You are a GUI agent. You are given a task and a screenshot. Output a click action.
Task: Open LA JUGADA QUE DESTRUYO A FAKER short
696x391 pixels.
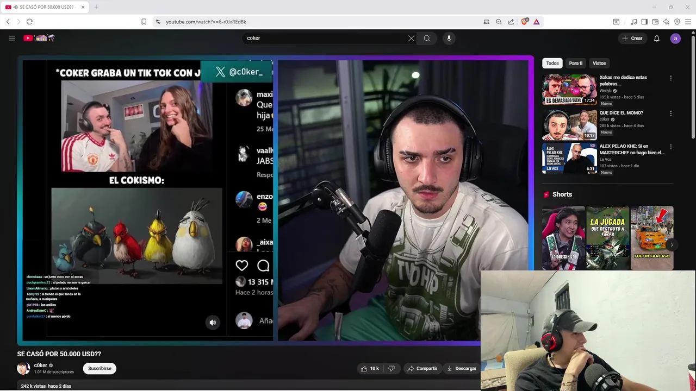[x=608, y=238]
